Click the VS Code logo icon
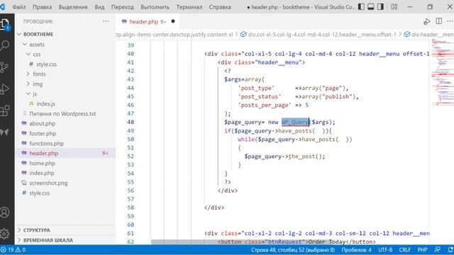 [x=3, y=6]
